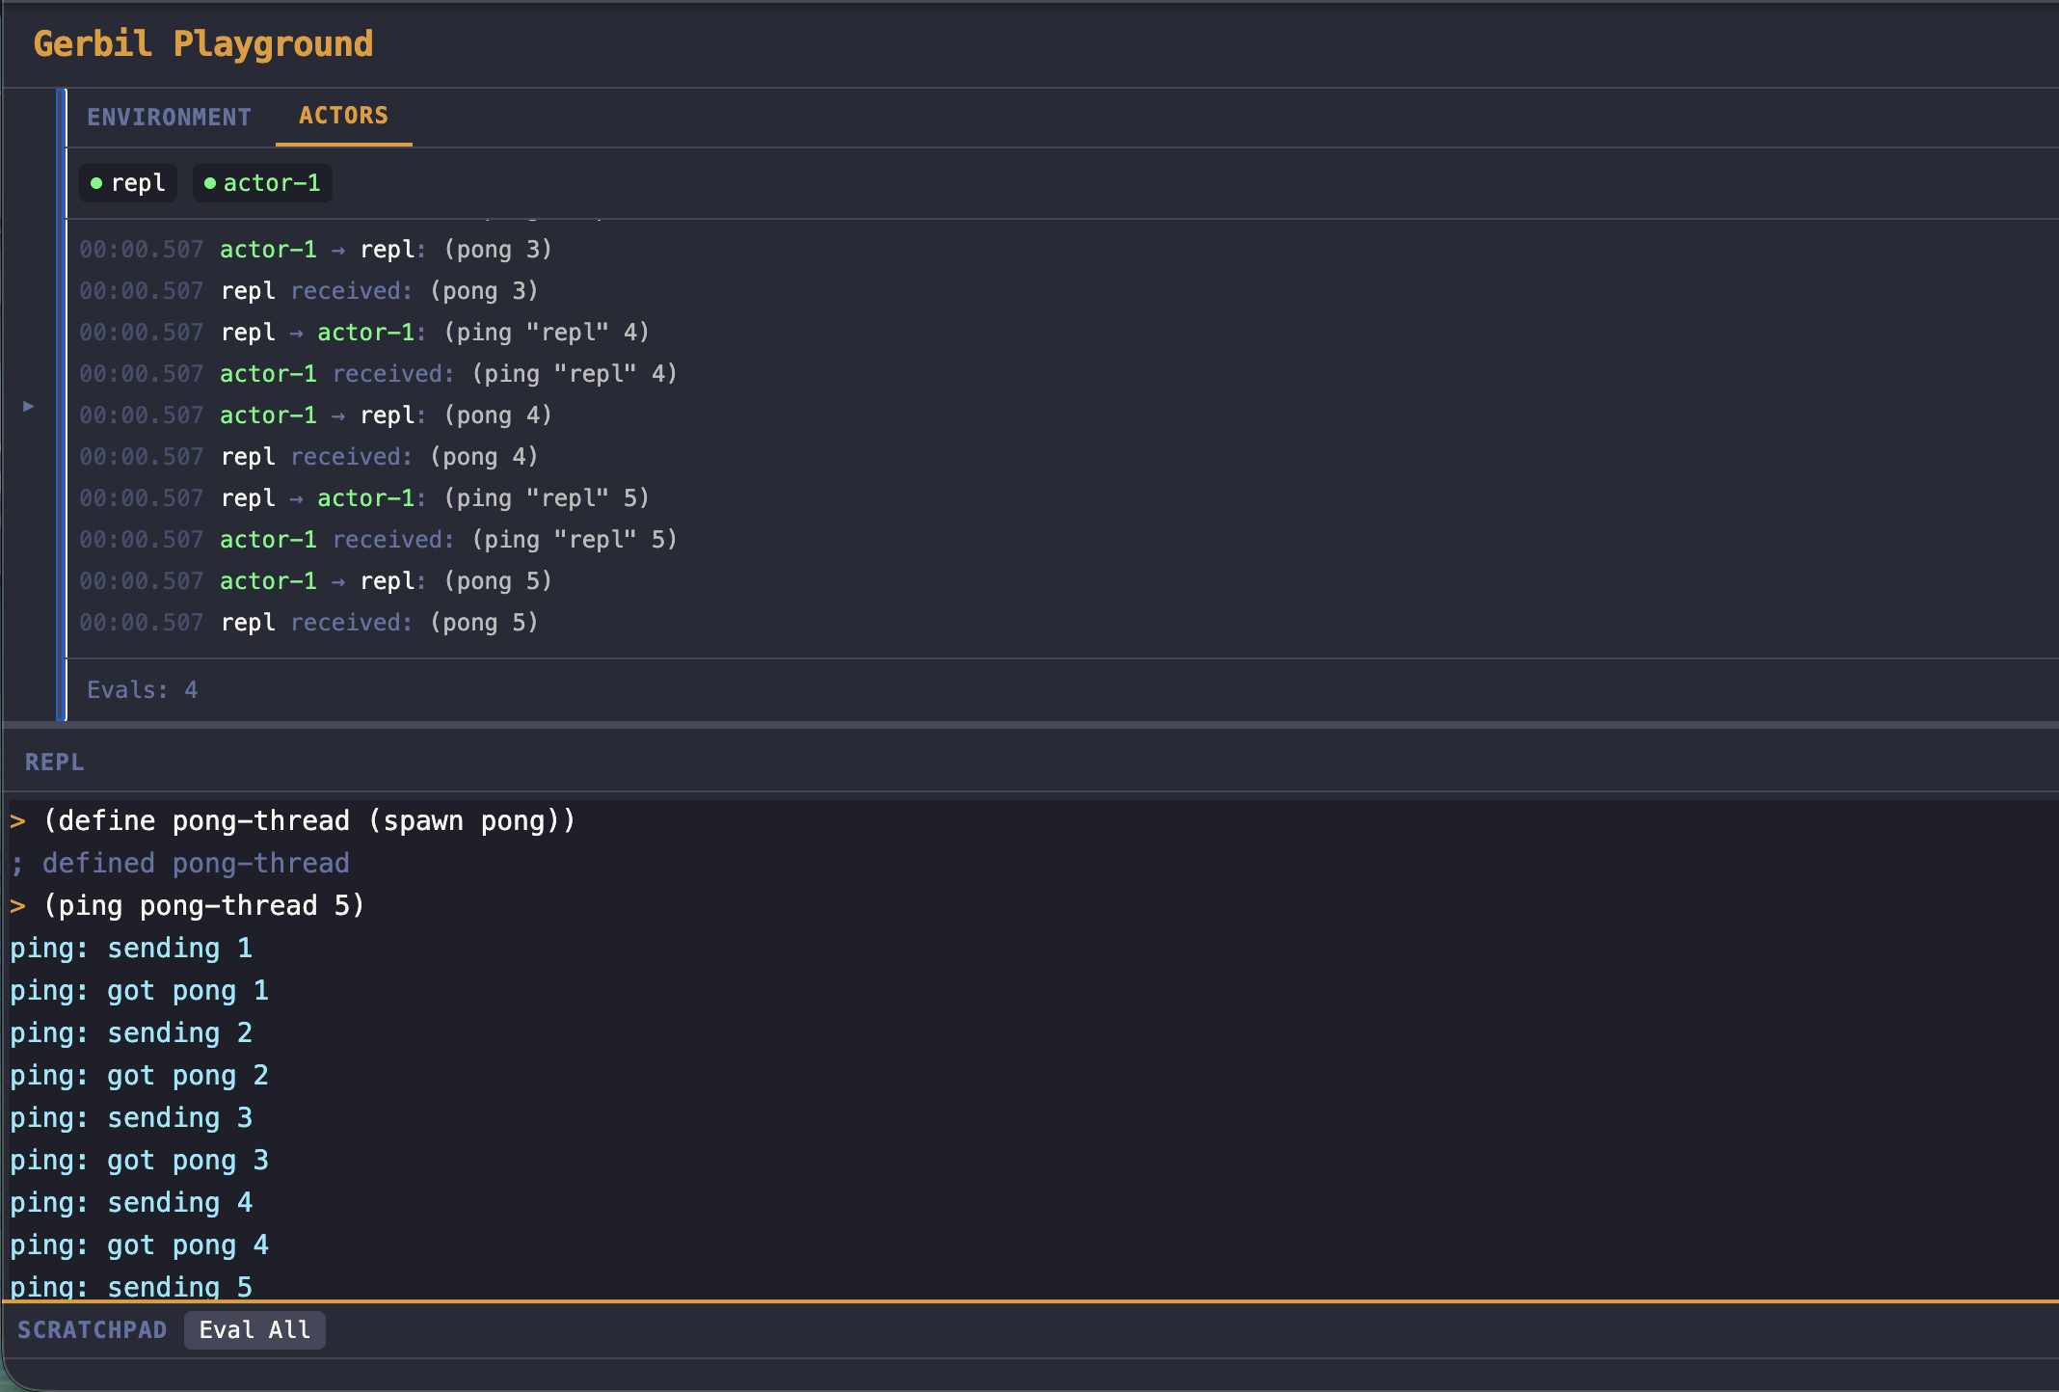
Task: Click the 'ping: got pong 3' output line
Action: point(140,1161)
